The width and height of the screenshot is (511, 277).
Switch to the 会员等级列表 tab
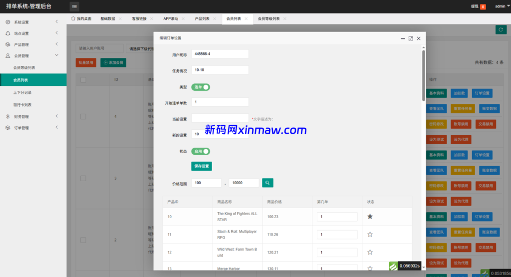[x=268, y=18]
